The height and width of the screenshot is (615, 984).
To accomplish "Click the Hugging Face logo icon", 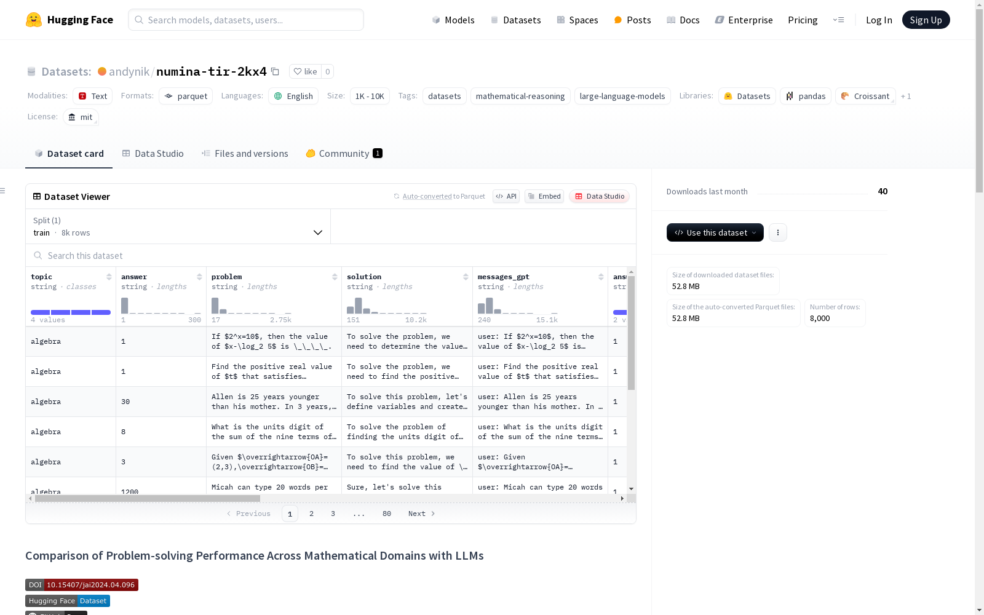I will 34,20.
